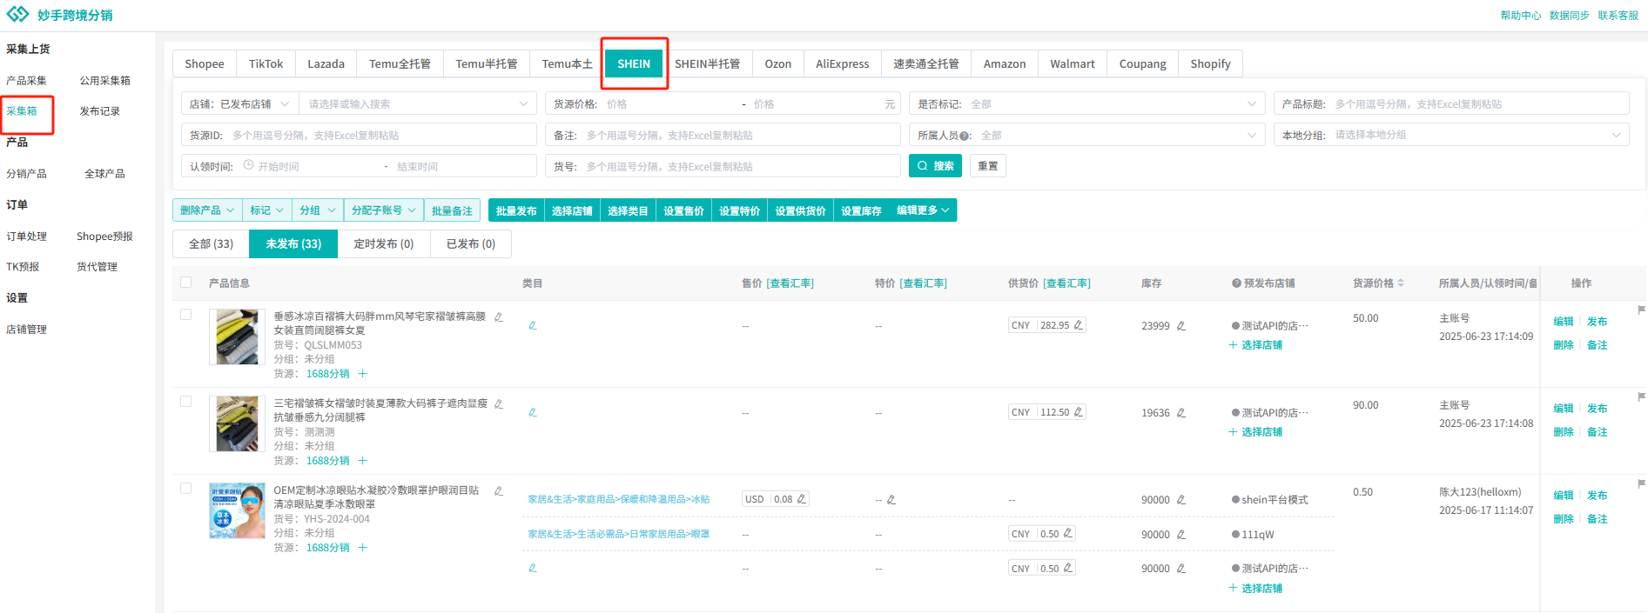Screen dimensions: 1648x613
Task: Click the 妙手跨境分销 logo icon
Action: pos(17,15)
